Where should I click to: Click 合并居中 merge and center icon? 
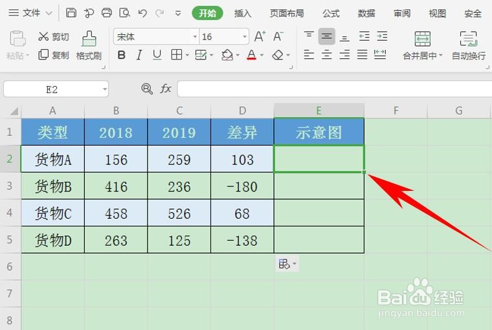click(x=422, y=39)
